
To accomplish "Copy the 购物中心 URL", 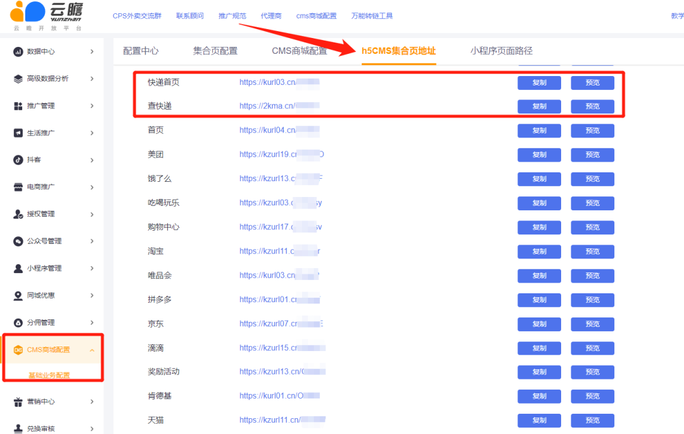I will pyautogui.click(x=539, y=227).
